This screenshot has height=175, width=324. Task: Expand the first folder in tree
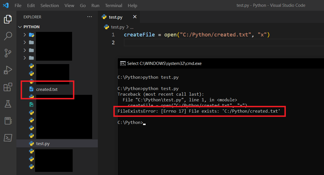point(25,35)
